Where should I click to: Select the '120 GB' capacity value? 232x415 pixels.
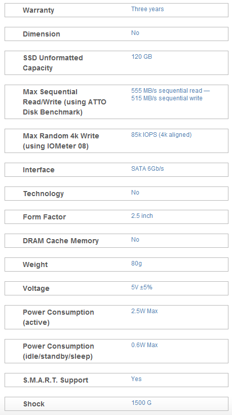[x=141, y=57]
